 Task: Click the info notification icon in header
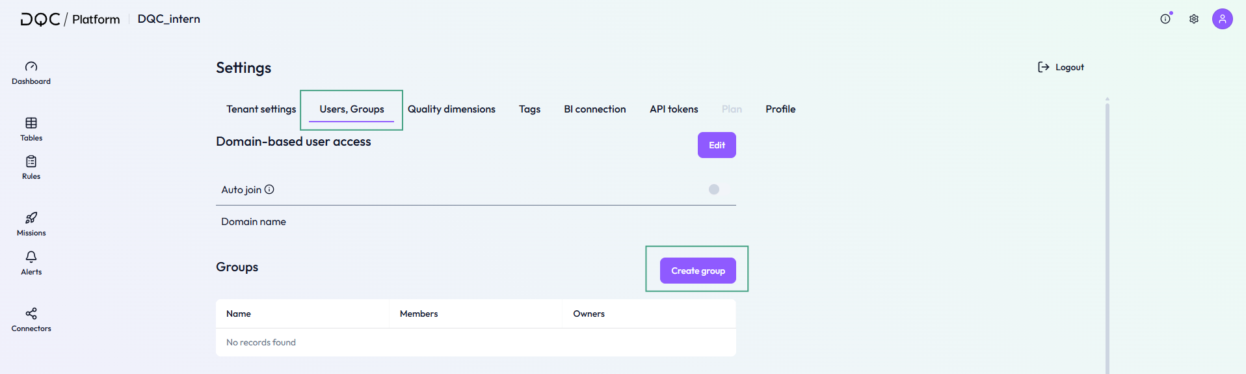tap(1165, 19)
